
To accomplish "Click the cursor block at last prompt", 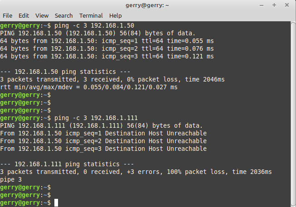I will 56,202.
